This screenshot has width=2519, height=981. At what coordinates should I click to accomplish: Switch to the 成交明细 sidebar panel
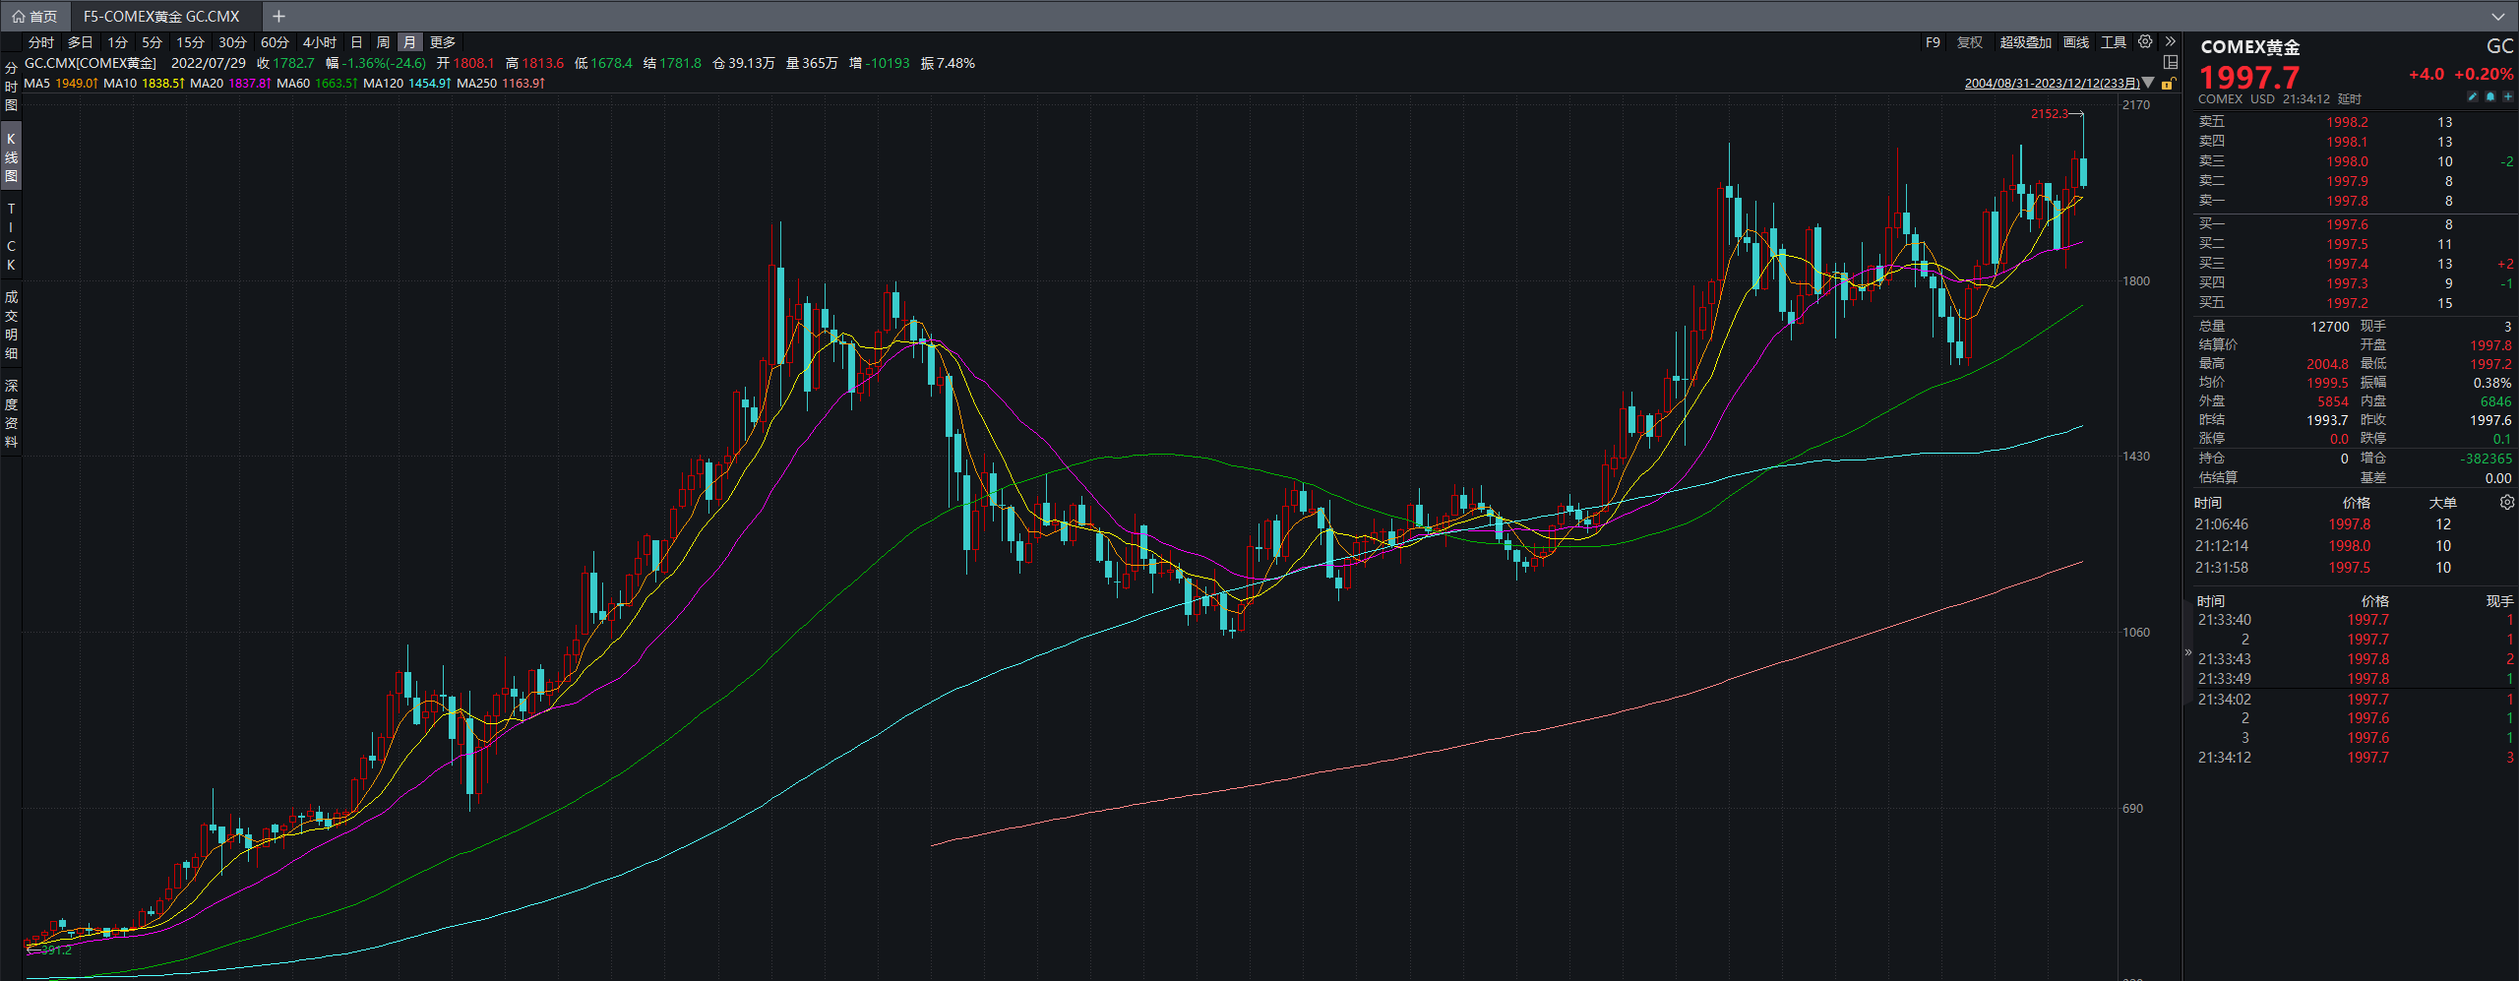(10, 325)
